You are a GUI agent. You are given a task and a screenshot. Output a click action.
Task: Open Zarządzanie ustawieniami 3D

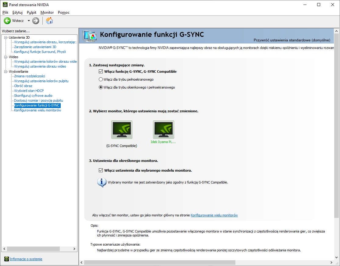[35, 47]
